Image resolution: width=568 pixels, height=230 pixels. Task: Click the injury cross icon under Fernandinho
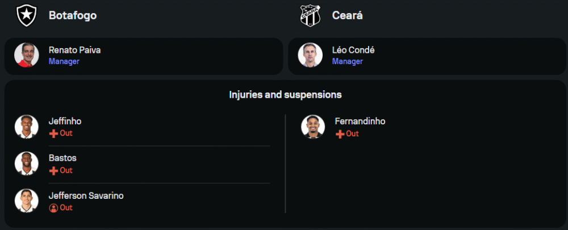coord(340,135)
